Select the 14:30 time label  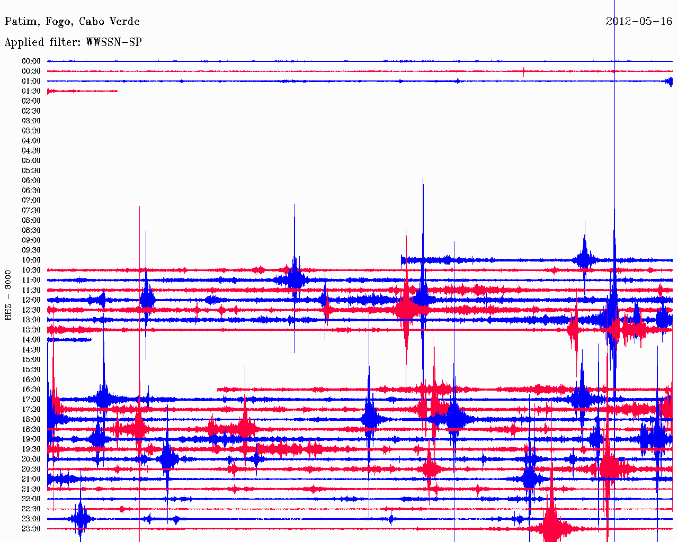(x=31, y=350)
